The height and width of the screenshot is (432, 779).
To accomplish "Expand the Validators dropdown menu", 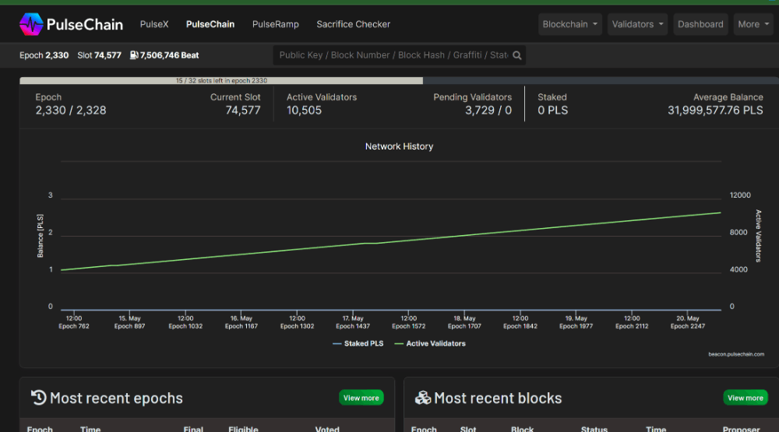I will click(637, 24).
